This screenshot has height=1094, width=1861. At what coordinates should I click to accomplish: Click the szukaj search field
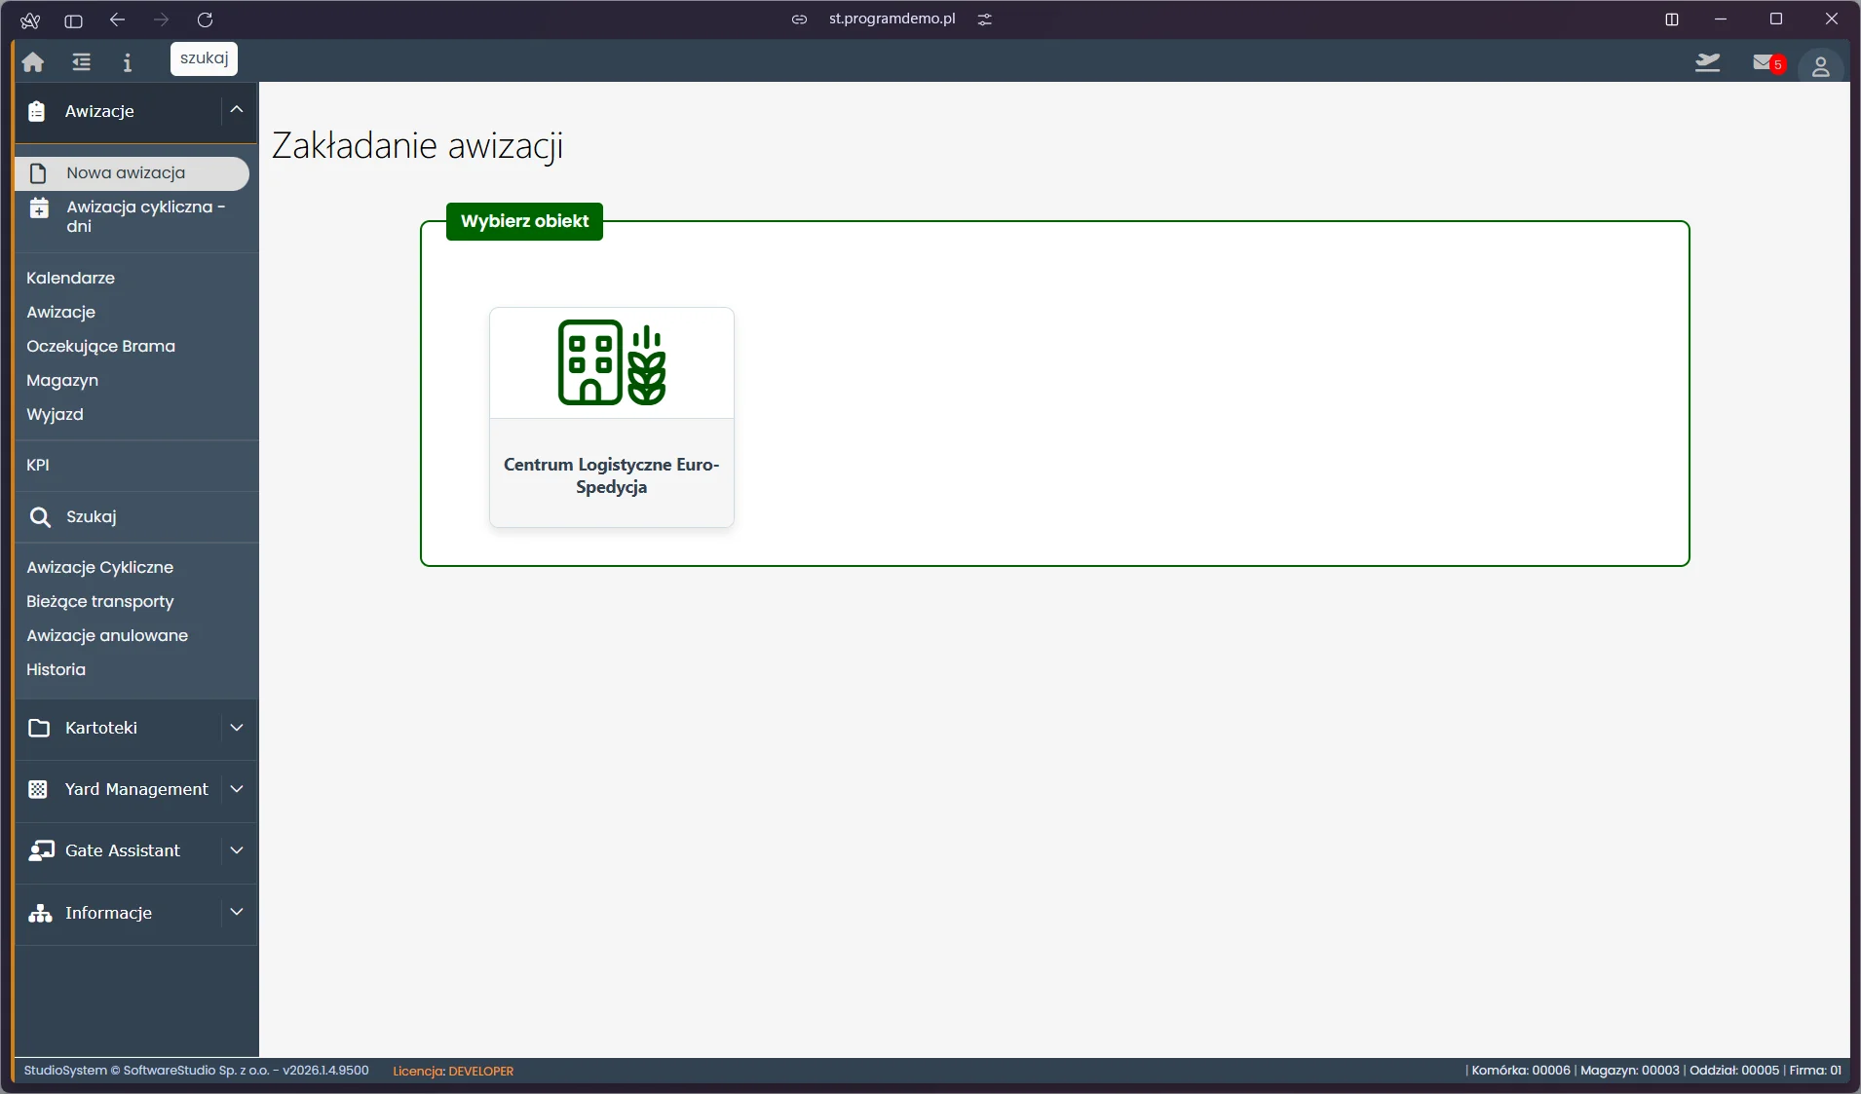204,58
